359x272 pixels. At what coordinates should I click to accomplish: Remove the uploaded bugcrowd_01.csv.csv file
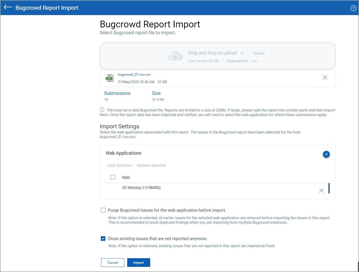coord(325,77)
